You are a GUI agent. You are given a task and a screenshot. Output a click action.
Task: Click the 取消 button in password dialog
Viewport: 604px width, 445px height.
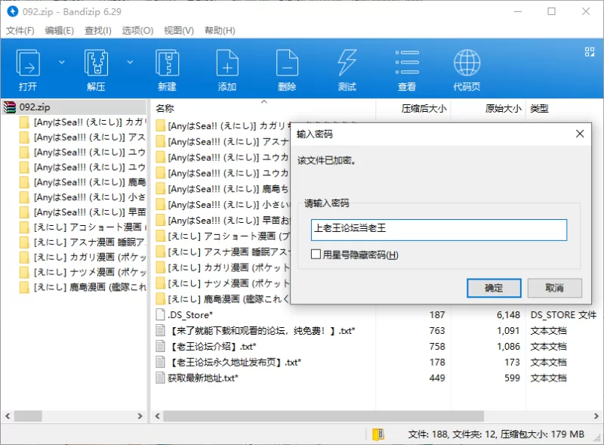[554, 288]
